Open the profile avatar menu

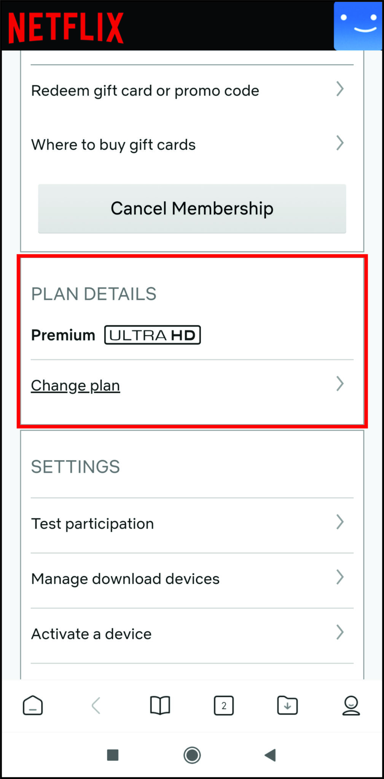point(358,26)
